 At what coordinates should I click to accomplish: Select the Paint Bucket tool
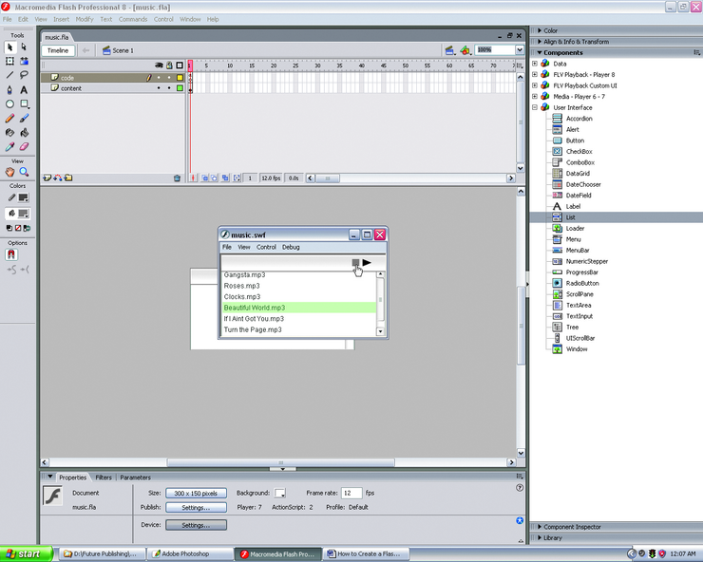[24, 133]
